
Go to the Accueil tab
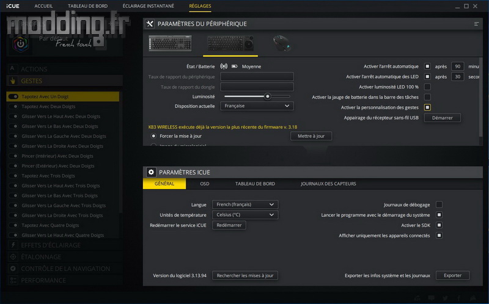43,6
